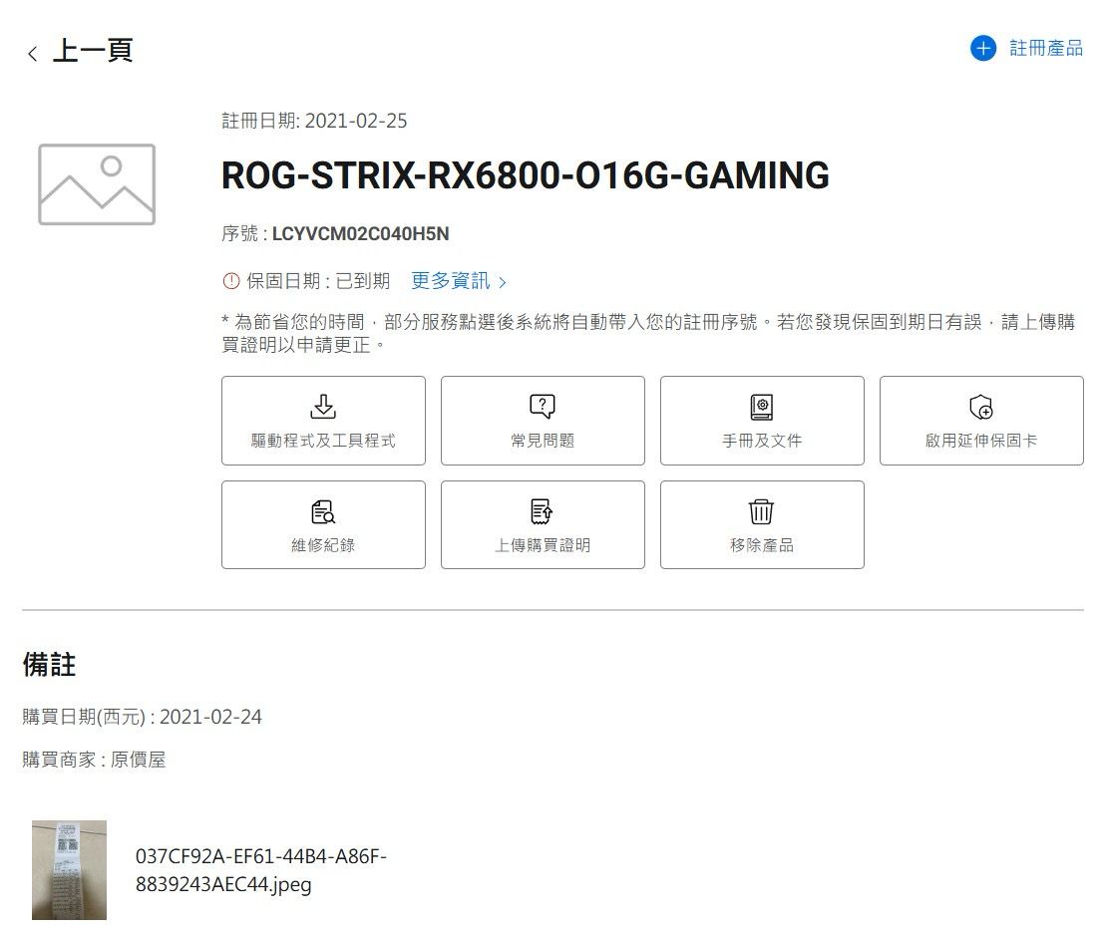Click the 上傳購買證明 receipt upload icon
Image resolution: width=1103 pixels, height=932 pixels.
point(543,511)
